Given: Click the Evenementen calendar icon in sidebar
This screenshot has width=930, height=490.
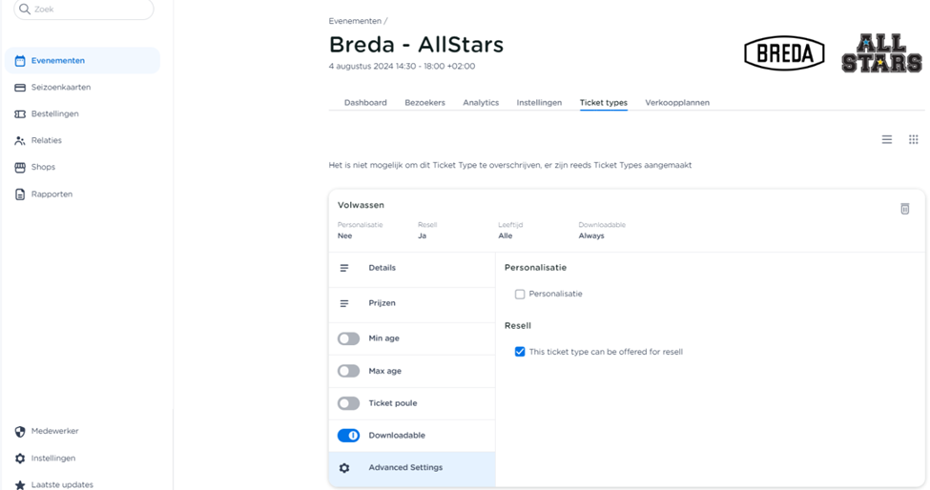Looking at the screenshot, I should 20,61.
